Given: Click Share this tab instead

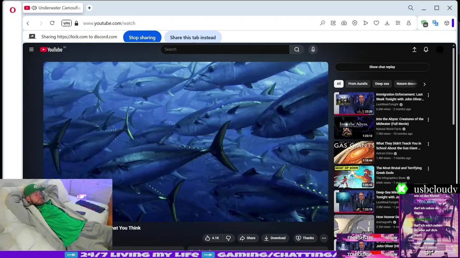Looking at the screenshot, I should coord(193,37).
